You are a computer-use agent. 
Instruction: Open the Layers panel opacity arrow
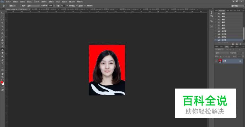coord(243,53)
